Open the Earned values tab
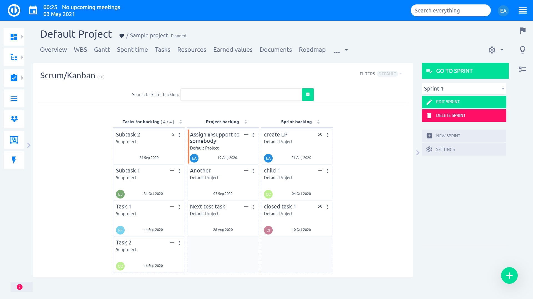 pos(233,50)
